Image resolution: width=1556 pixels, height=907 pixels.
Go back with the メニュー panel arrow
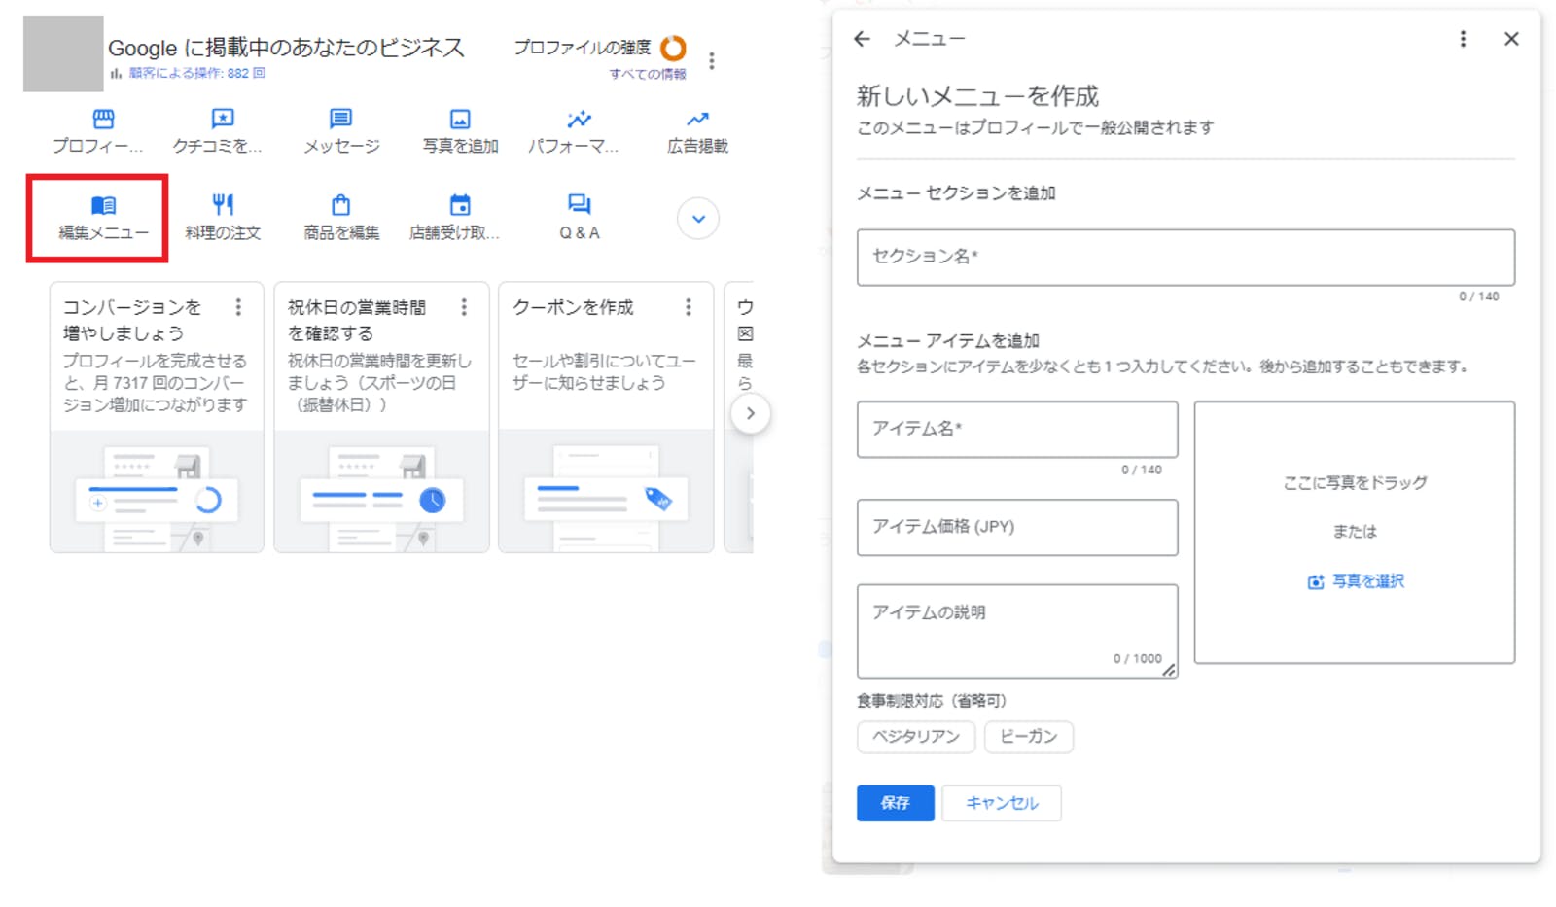click(862, 39)
